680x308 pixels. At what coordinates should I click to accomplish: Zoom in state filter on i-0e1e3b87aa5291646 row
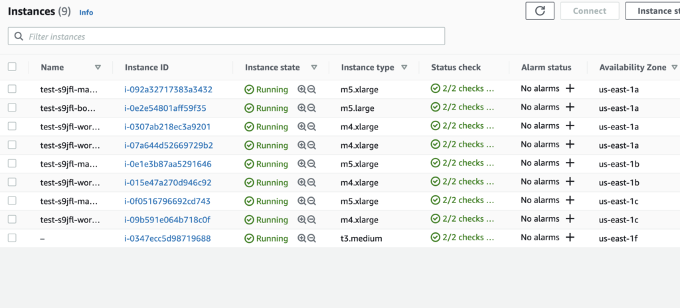(x=301, y=164)
